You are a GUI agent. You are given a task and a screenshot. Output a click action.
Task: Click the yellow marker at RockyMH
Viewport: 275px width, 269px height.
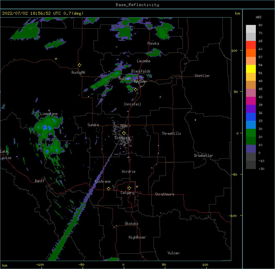click(x=80, y=65)
